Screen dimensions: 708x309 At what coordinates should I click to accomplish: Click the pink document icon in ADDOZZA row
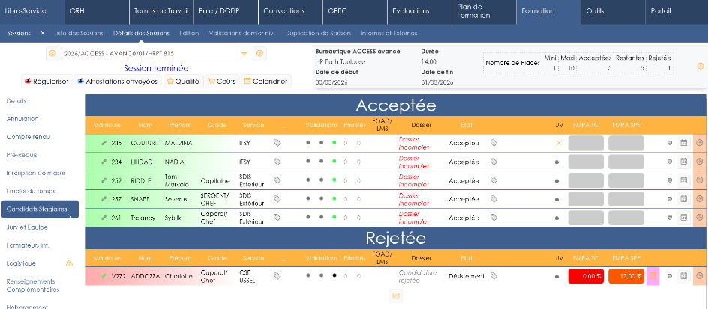coord(653,276)
